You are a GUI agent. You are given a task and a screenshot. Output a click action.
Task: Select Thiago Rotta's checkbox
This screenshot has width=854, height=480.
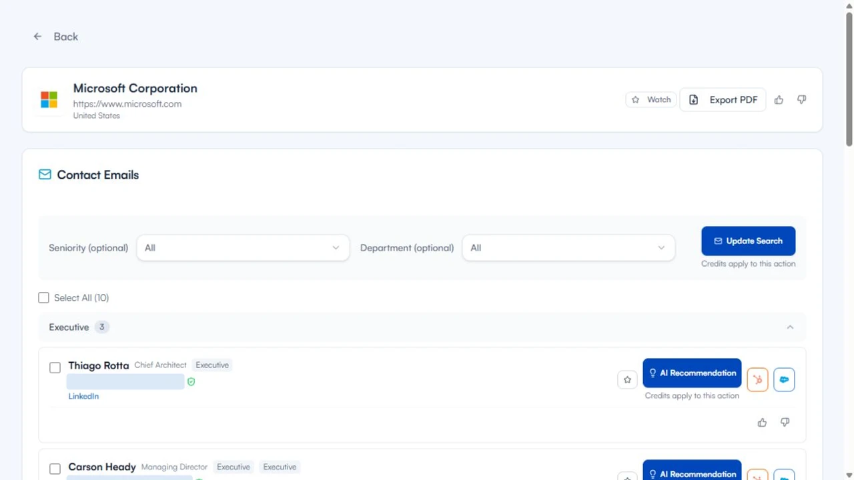55,367
